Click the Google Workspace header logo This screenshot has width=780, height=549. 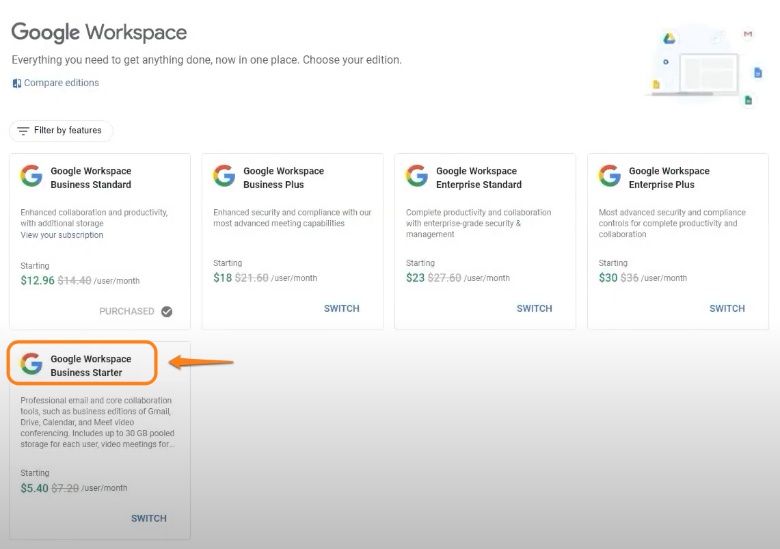click(99, 32)
